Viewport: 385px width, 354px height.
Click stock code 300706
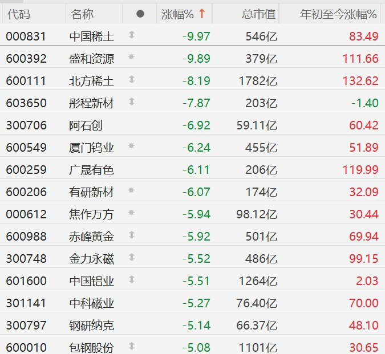tap(26, 125)
